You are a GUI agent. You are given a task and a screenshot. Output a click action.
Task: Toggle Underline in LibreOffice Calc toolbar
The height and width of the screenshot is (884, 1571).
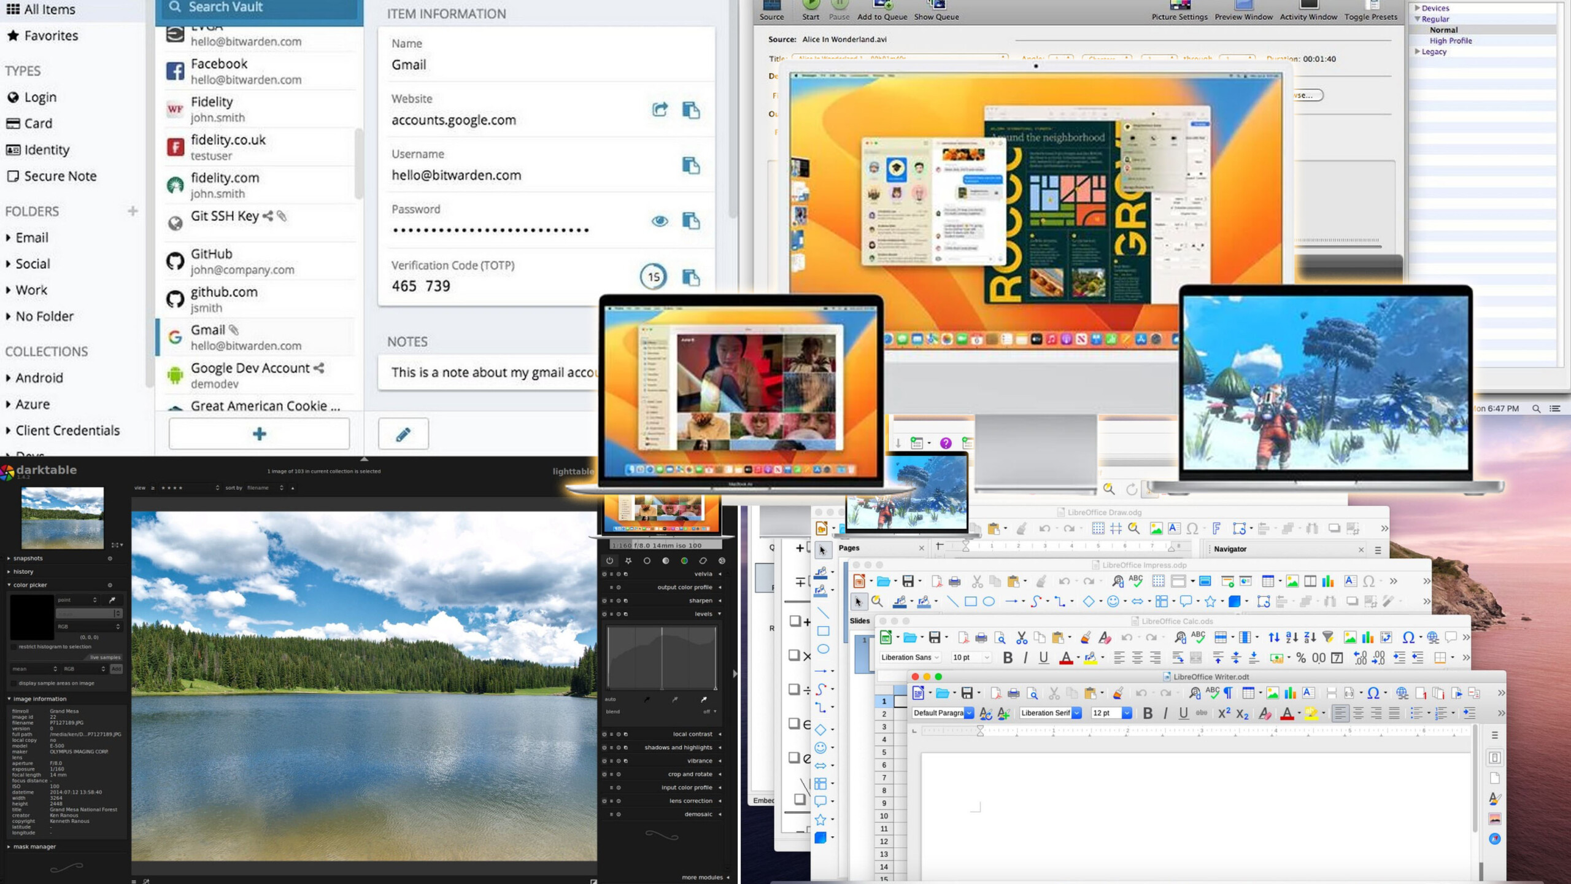(1043, 657)
